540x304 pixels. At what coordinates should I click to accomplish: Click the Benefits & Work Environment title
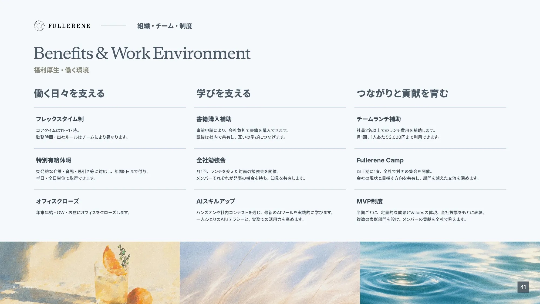142,53
